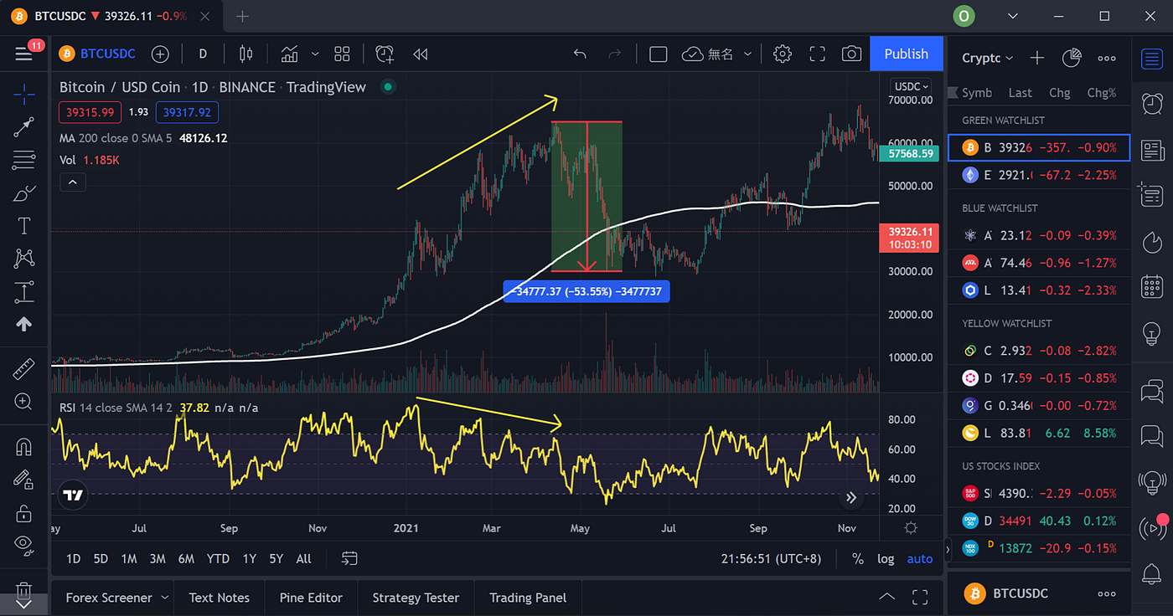Toggle log price scale
The width and height of the screenshot is (1173, 616).
click(886, 558)
